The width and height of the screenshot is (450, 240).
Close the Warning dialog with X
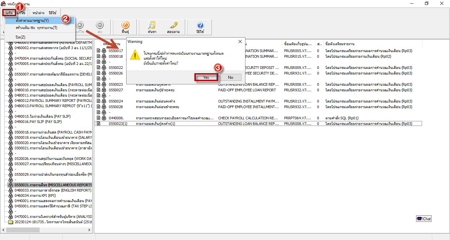pos(240,42)
